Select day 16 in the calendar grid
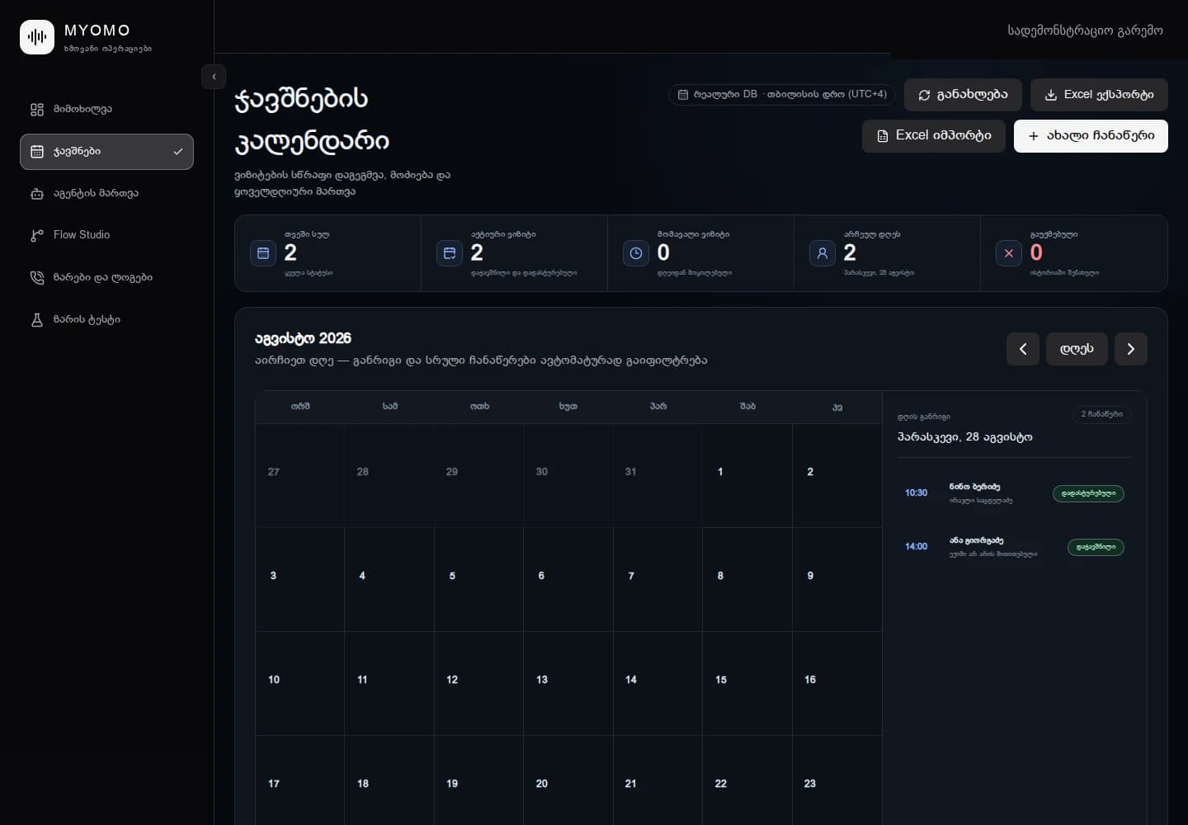1188x825 pixels. point(837,684)
